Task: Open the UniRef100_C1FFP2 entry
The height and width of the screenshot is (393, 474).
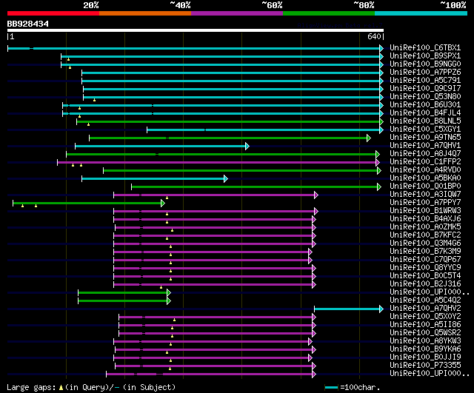Action: click(x=425, y=162)
